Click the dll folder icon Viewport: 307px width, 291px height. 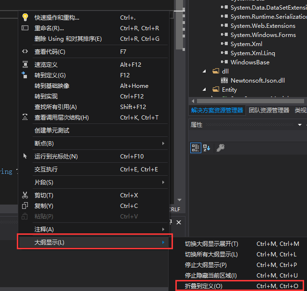coord(216,71)
